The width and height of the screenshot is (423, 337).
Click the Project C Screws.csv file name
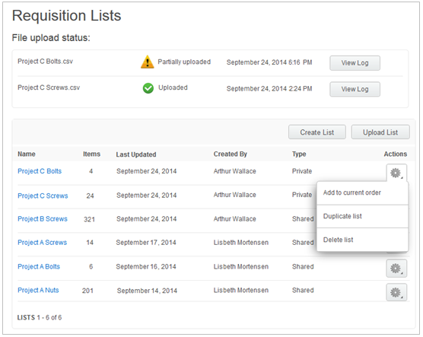coord(49,87)
